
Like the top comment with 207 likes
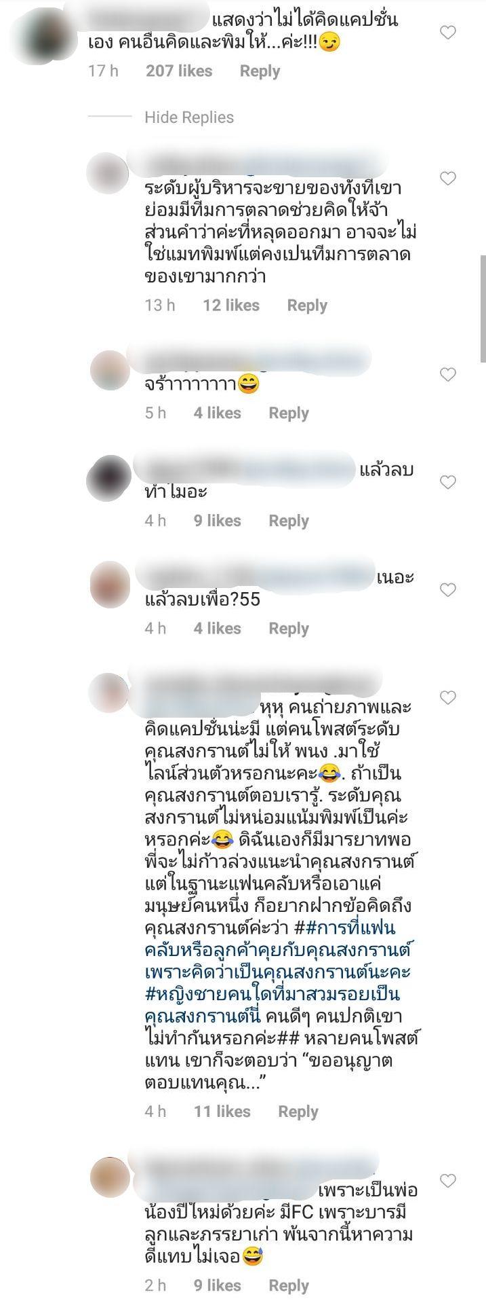[448, 32]
